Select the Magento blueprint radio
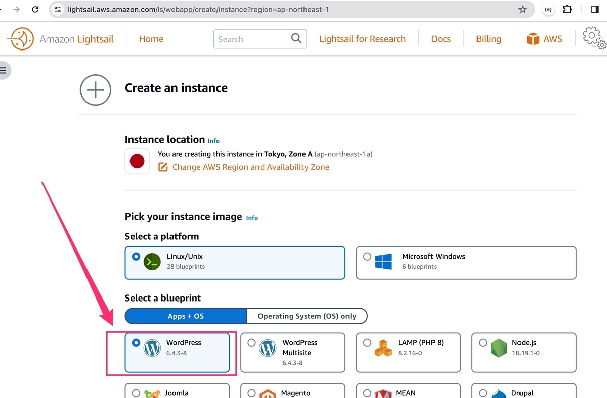 [x=251, y=393]
